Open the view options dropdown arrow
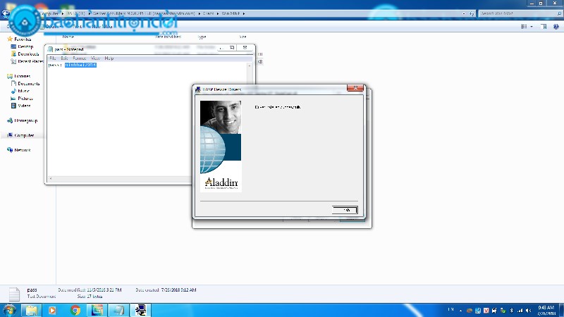This screenshot has width=564, height=317. pyautogui.click(x=532, y=27)
